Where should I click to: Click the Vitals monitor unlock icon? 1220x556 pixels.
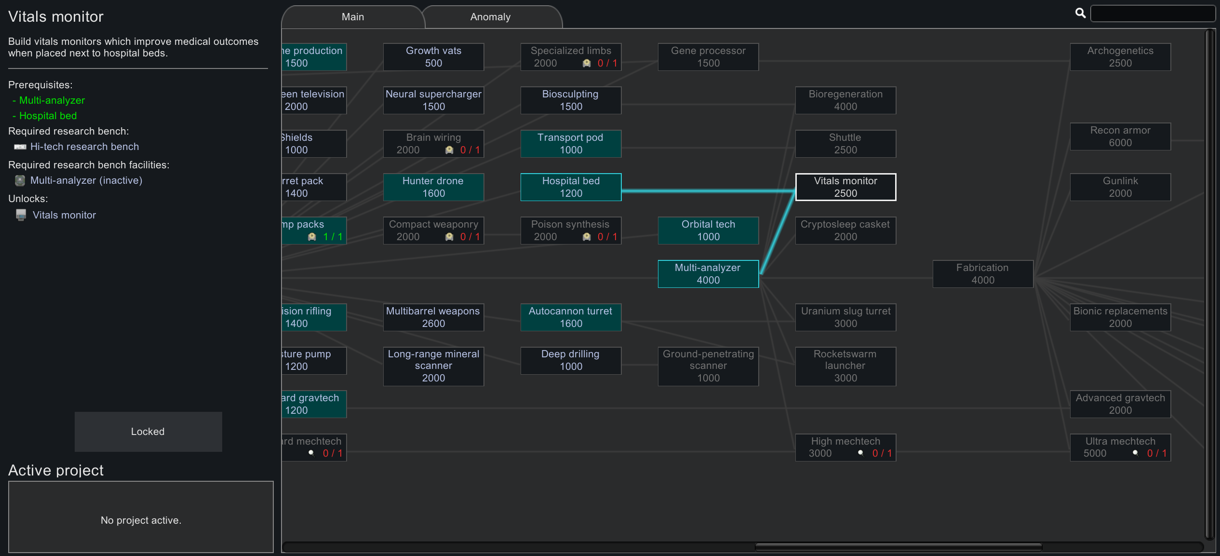pos(21,215)
